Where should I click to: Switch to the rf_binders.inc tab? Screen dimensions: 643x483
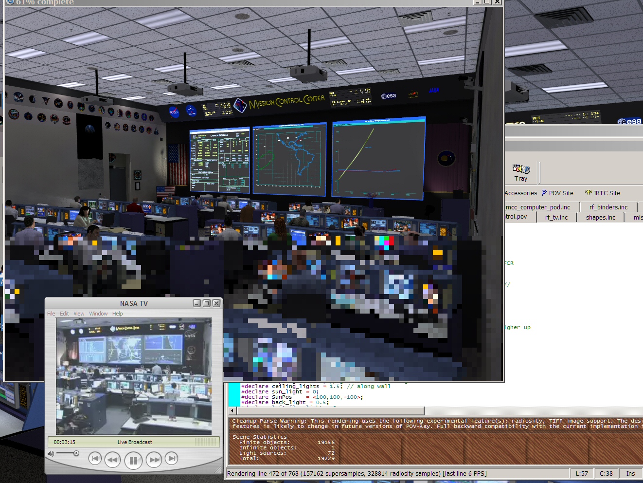point(608,207)
